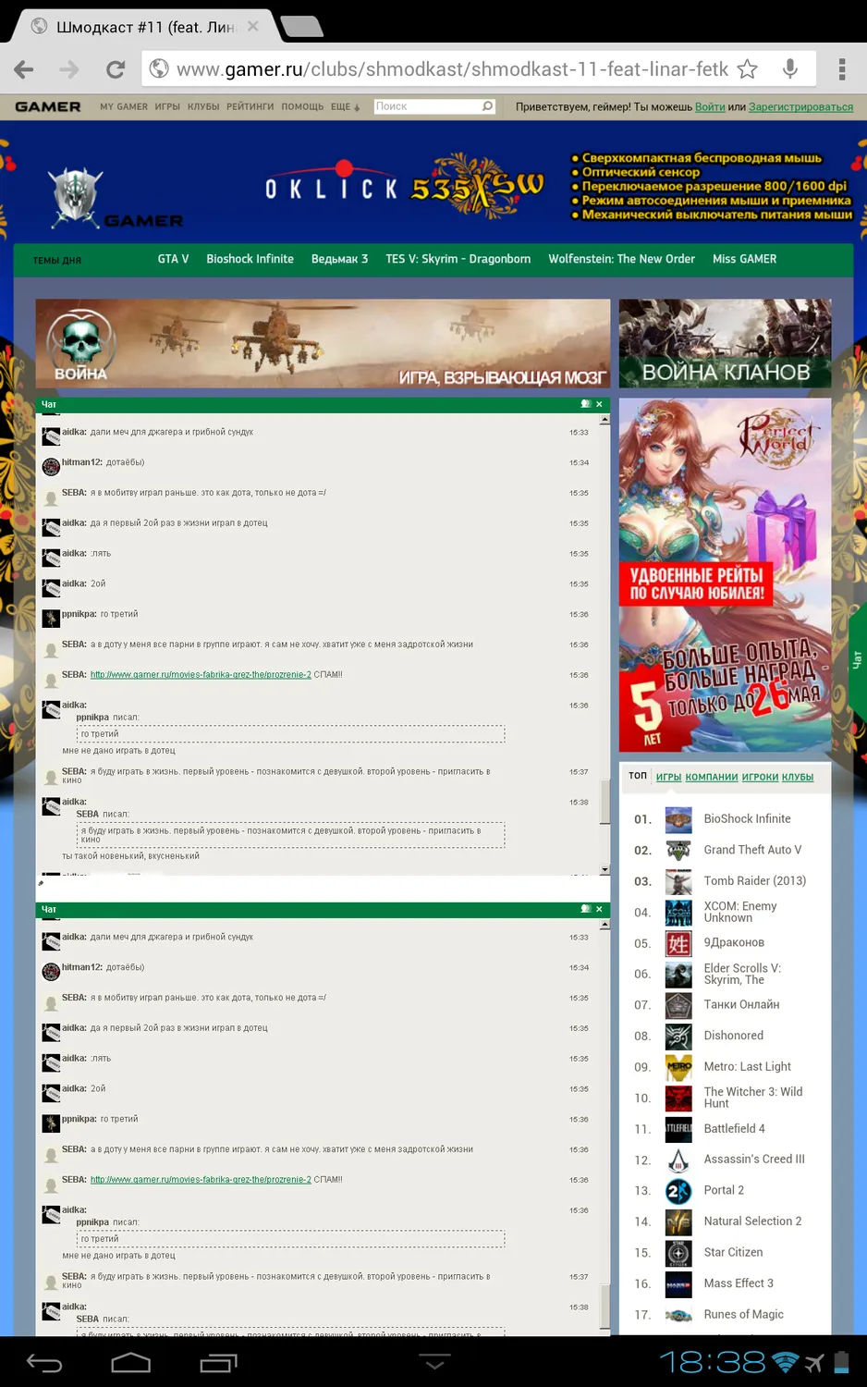Open the КЛУБЫ menu in top navigation
The image size is (867, 1387).
coord(203,107)
